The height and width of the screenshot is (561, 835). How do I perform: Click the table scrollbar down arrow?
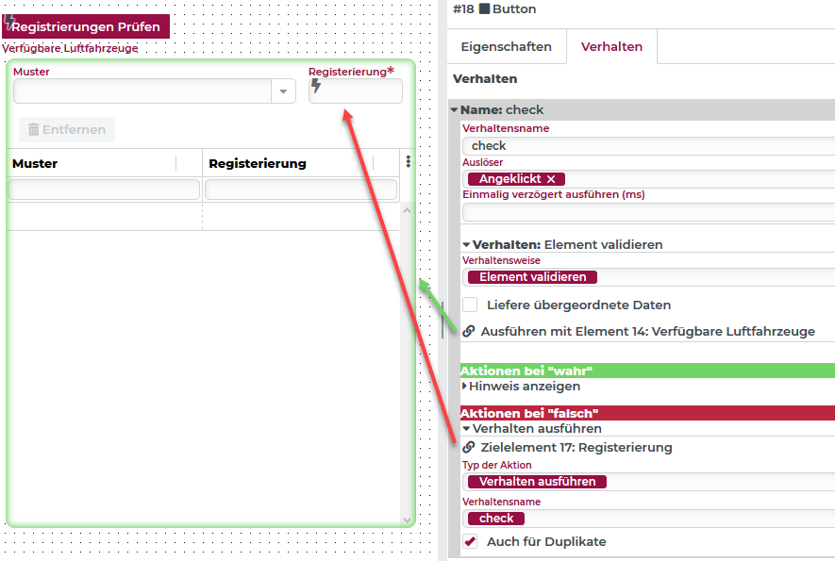coord(408,520)
